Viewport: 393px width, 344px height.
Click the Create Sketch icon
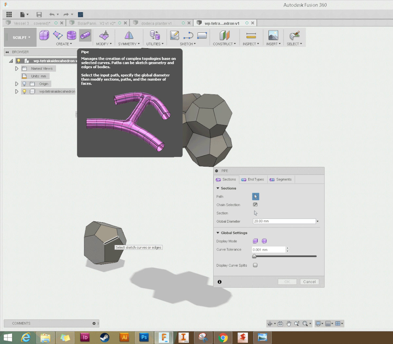pyautogui.click(x=175, y=35)
